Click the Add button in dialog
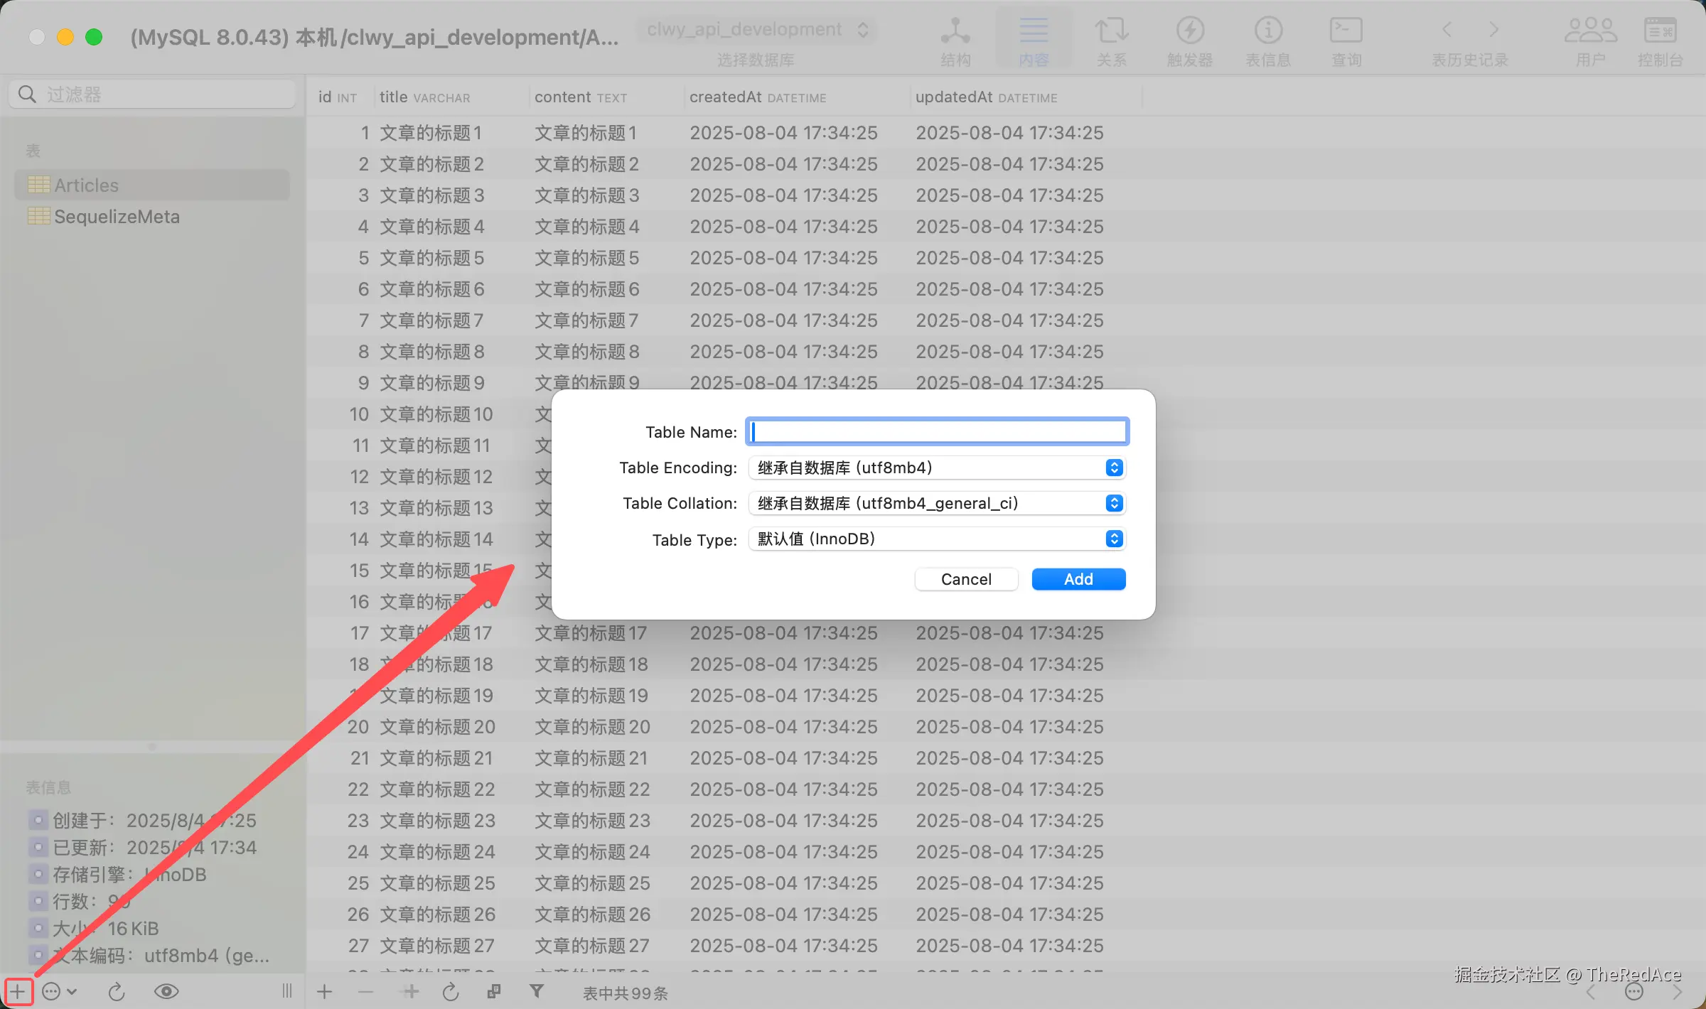This screenshot has width=1706, height=1009. (x=1078, y=579)
